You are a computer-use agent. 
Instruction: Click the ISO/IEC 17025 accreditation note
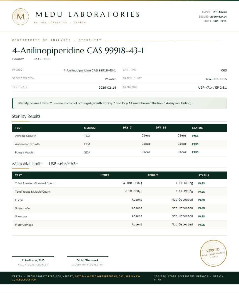[x=189, y=278]
